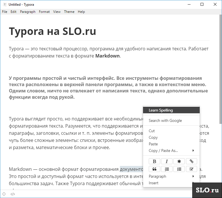
Task: Open the Format menu
Action: click(x=44, y=12)
